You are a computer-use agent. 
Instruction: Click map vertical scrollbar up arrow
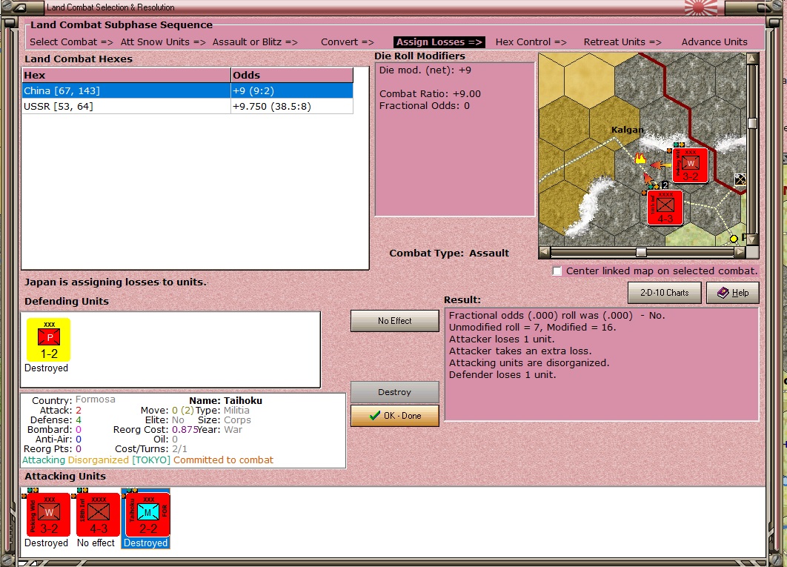pos(752,59)
